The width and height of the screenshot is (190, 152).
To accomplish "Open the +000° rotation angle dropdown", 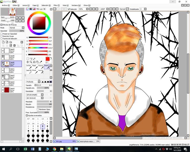I will pos(107,9).
